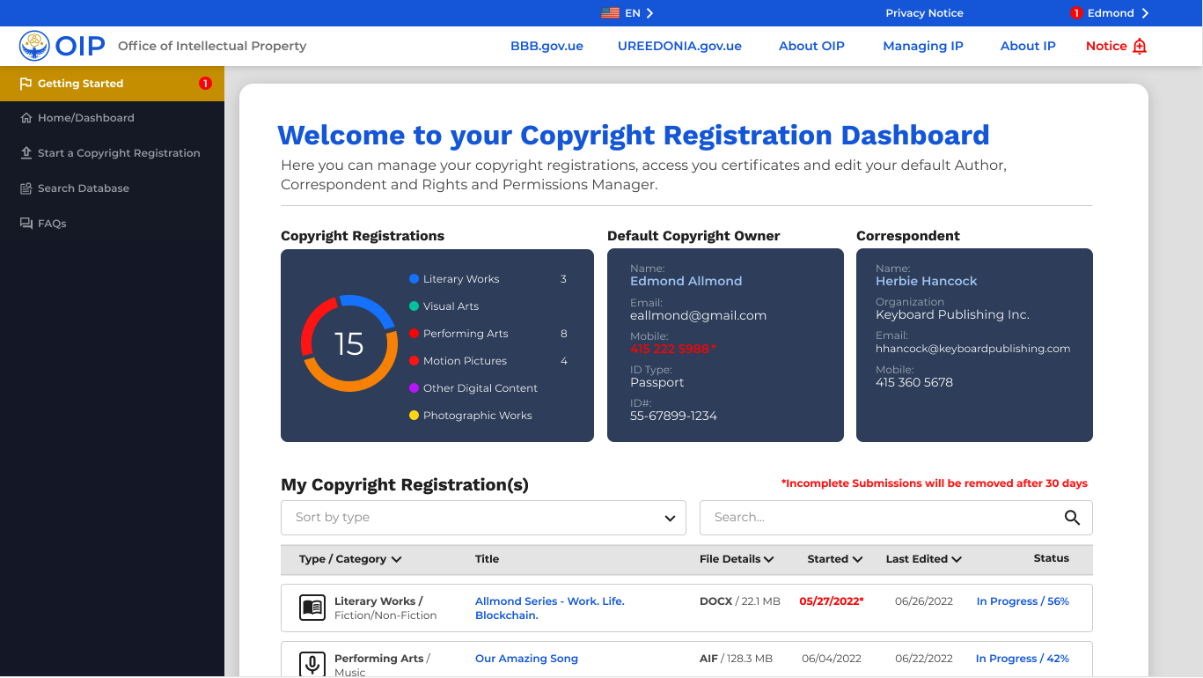Viewport: 1203px width, 678px height.
Task: Click the red Notice link
Action: click(1106, 47)
